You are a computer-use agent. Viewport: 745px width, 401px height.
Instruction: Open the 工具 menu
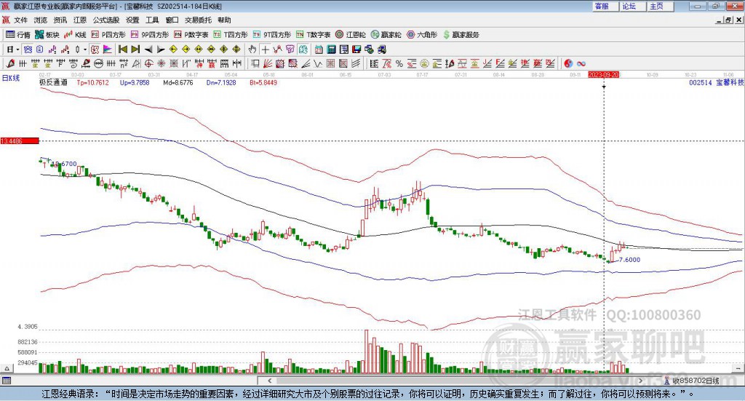(x=152, y=20)
